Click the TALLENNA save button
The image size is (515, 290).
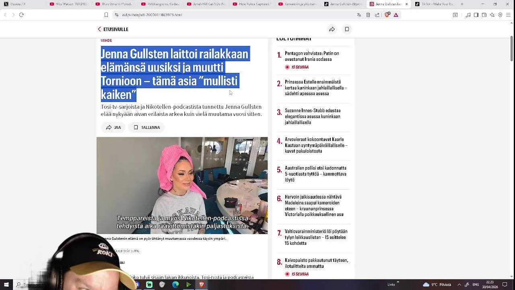(146, 127)
